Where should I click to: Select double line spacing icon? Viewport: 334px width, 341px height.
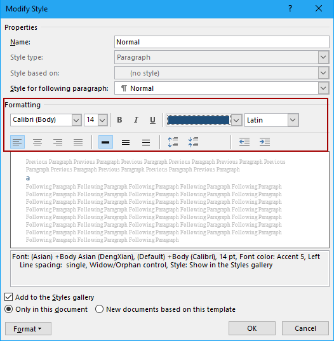tap(146, 142)
